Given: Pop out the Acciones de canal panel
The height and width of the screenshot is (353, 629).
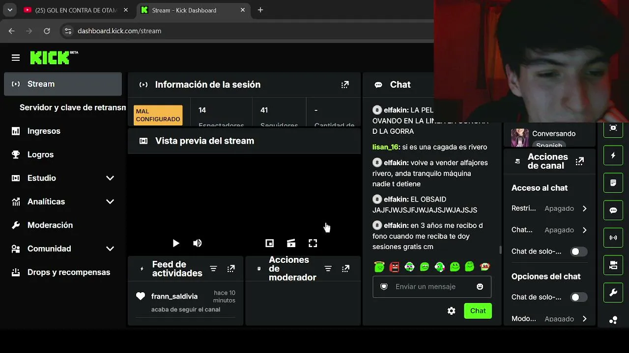Looking at the screenshot, I should [x=580, y=161].
